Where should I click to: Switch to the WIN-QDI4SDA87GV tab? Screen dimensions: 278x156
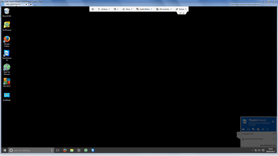(x=13, y=4)
